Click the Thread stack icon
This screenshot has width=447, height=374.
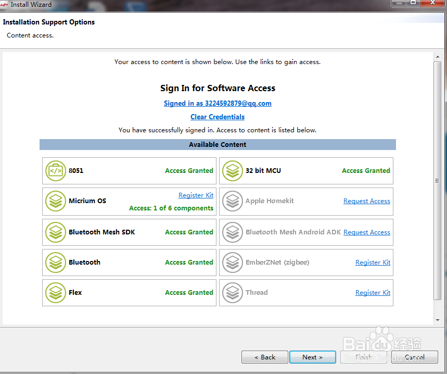click(x=233, y=293)
